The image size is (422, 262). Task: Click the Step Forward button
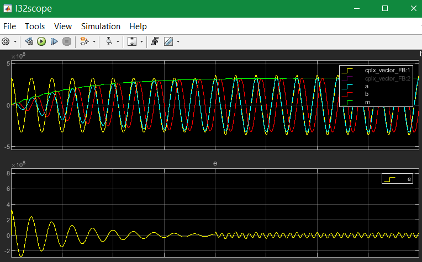[x=54, y=41]
